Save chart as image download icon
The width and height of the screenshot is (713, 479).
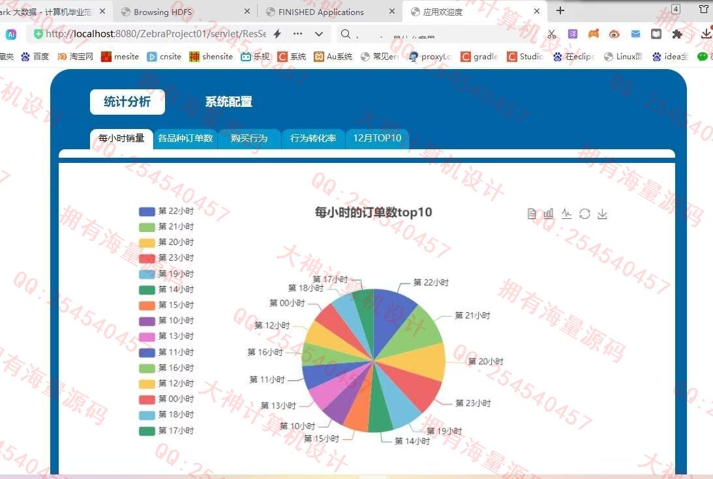(602, 214)
